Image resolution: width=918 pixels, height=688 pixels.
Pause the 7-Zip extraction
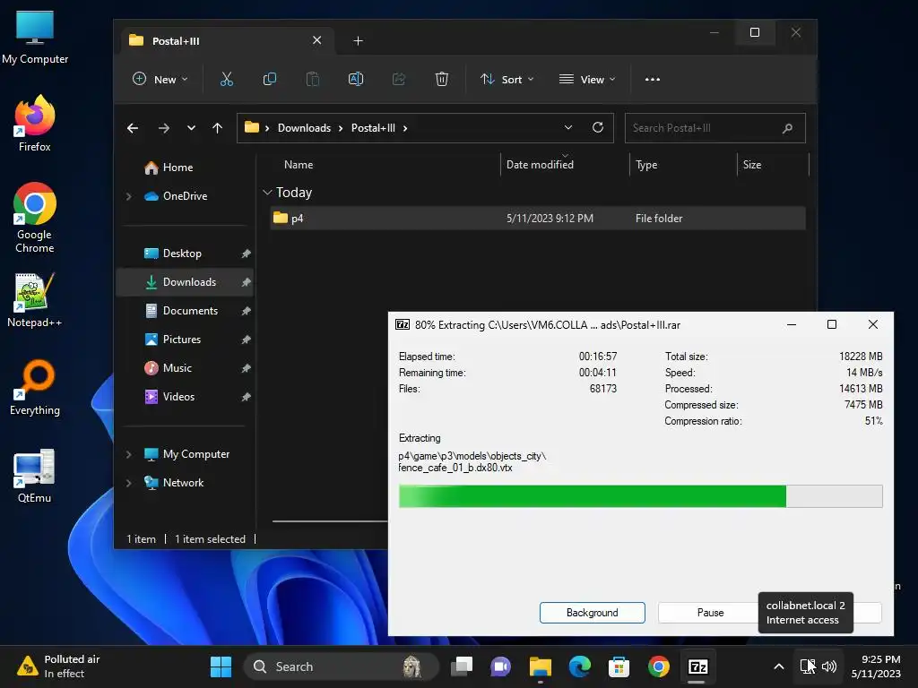[710, 613]
